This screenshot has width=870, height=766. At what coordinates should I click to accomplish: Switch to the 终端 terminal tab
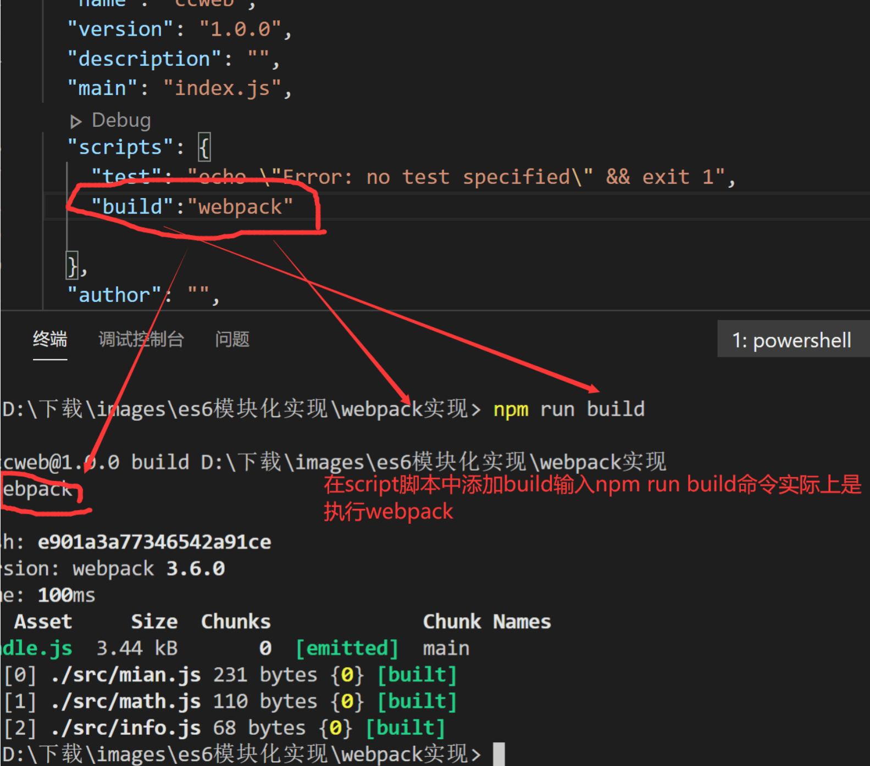50,339
